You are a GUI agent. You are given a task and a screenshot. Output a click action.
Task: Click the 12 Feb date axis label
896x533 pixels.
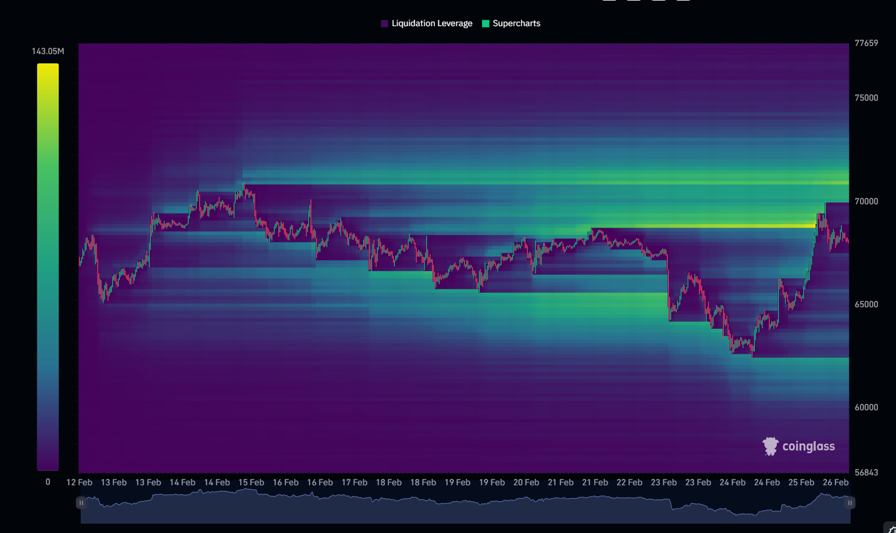[79, 482]
